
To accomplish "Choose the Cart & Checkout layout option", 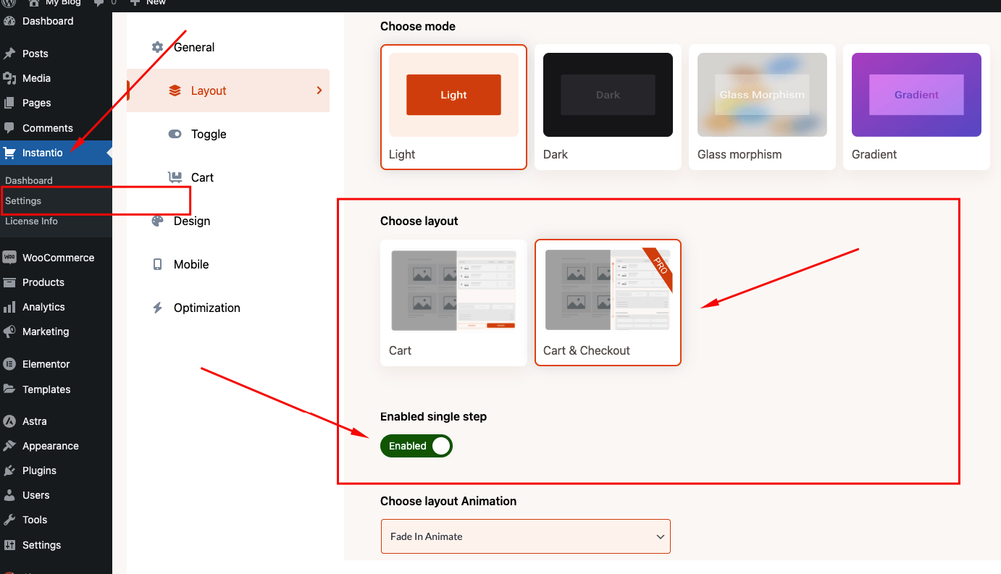I will tap(608, 303).
